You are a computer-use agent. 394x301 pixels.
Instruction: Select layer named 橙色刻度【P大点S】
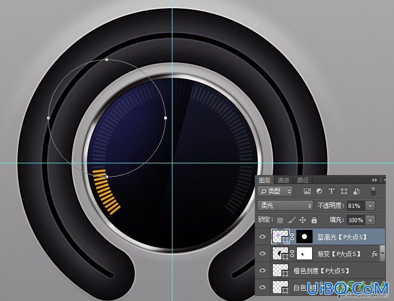321,271
